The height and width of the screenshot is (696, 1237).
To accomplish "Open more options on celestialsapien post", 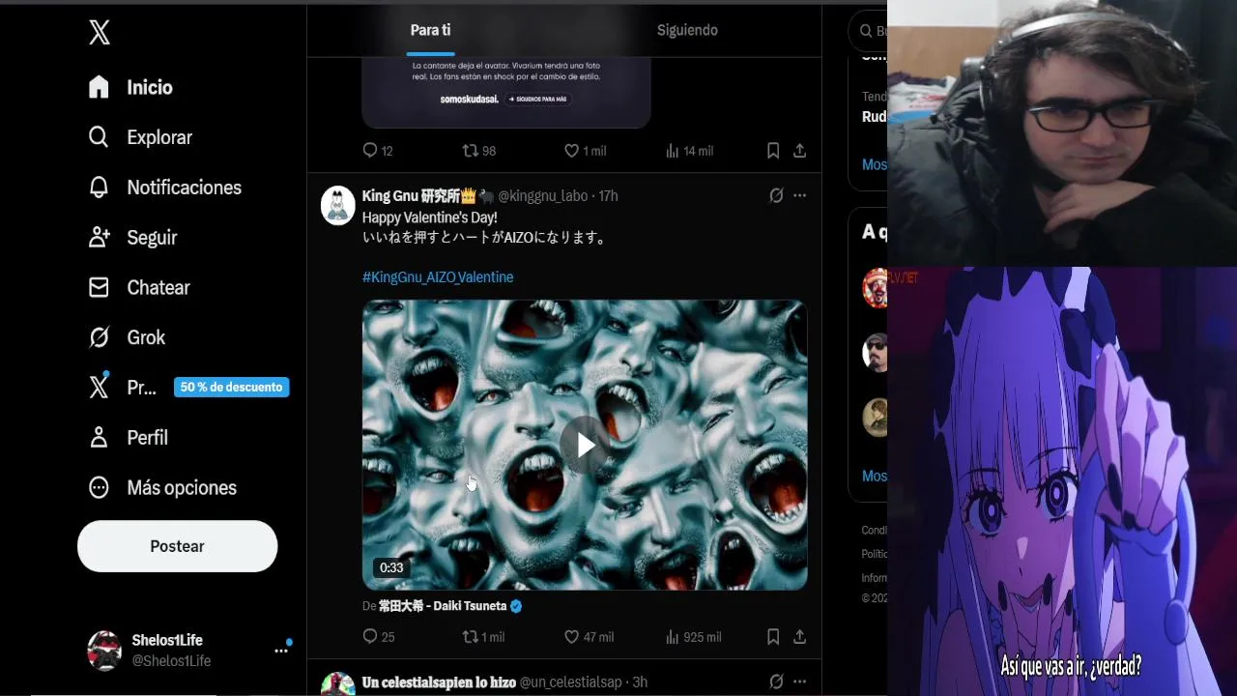I will (x=799, y=682).
